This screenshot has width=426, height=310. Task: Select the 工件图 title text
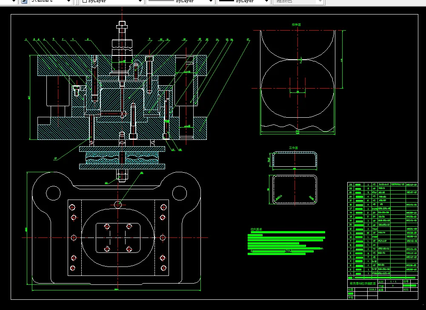click(293, 148)
